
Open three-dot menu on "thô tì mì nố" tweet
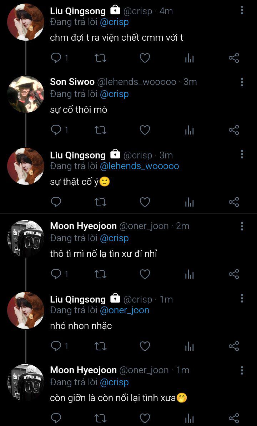point(242,226)
